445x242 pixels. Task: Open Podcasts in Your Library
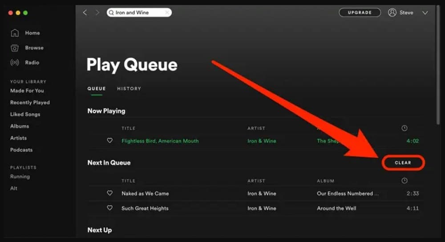click(x=21, y=150)
